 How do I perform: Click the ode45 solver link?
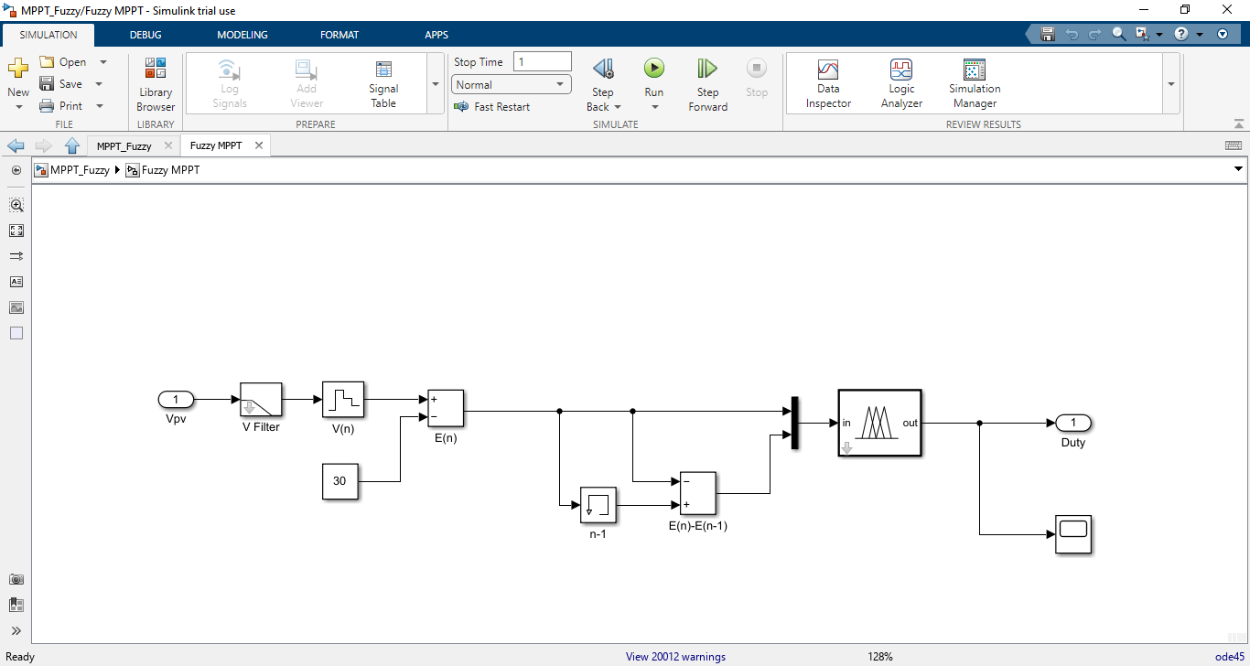pyautogui.click(x=1230, y=657)
